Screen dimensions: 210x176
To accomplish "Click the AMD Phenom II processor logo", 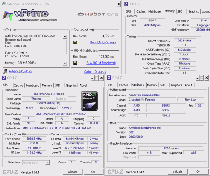I will 89,101.
